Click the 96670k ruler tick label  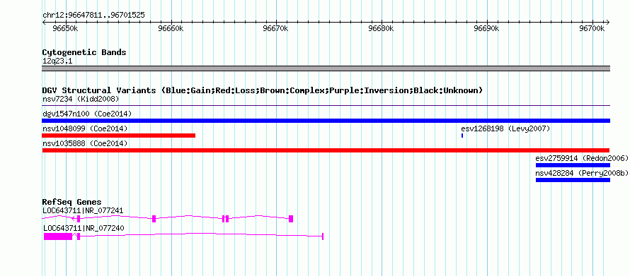[x=276, y=29]
